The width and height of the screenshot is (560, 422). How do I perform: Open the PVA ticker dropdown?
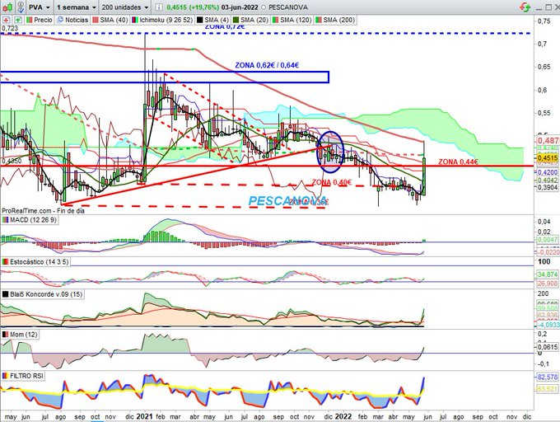(40, 7)
